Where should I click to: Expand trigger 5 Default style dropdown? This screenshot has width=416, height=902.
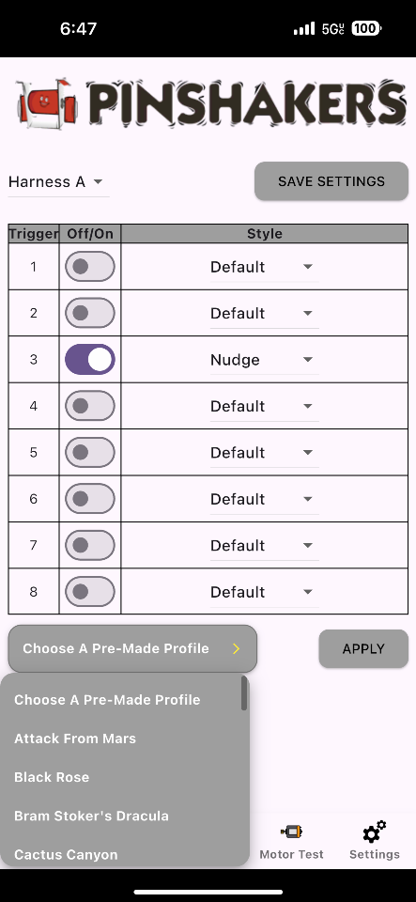coord(264,453)
